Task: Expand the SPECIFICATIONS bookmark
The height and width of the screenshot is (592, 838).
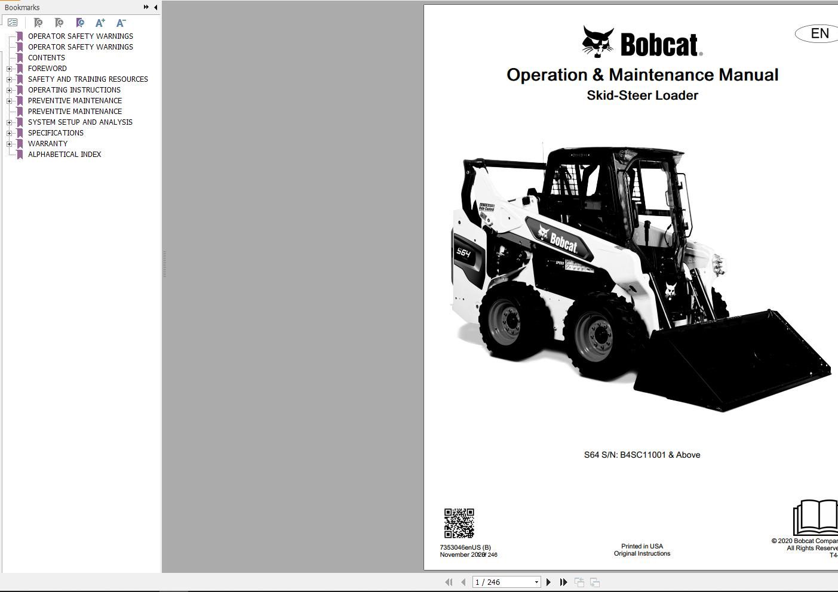Action: click(8, 132)
